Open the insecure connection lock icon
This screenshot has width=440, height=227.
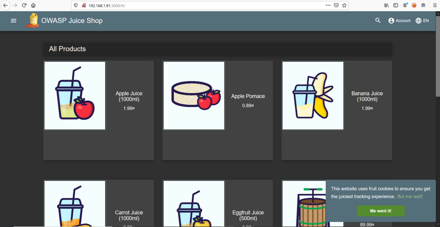(x=84, y=6)
